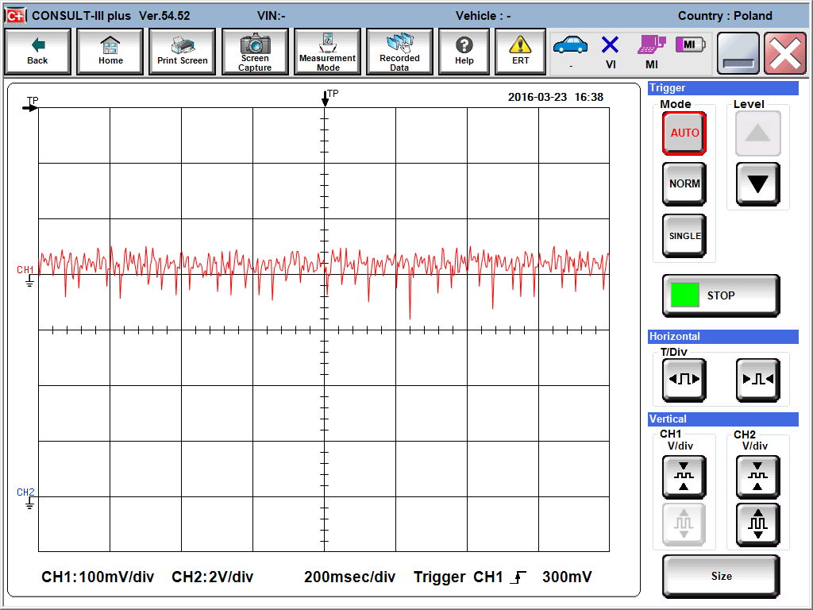This screenshot has height=610, width=813.
Task: Increase CH2 V/div vertical scale
Action: pos(757,525)
